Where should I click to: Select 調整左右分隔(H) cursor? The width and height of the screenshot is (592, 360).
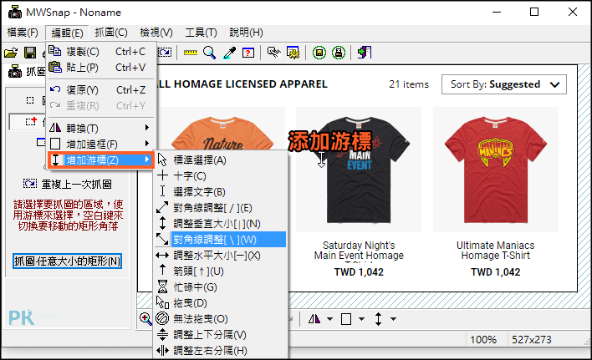point(221,350)
